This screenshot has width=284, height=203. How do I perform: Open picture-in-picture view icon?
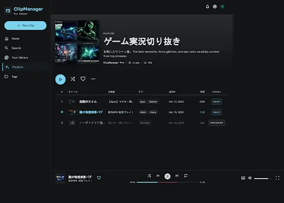point(243,178)
